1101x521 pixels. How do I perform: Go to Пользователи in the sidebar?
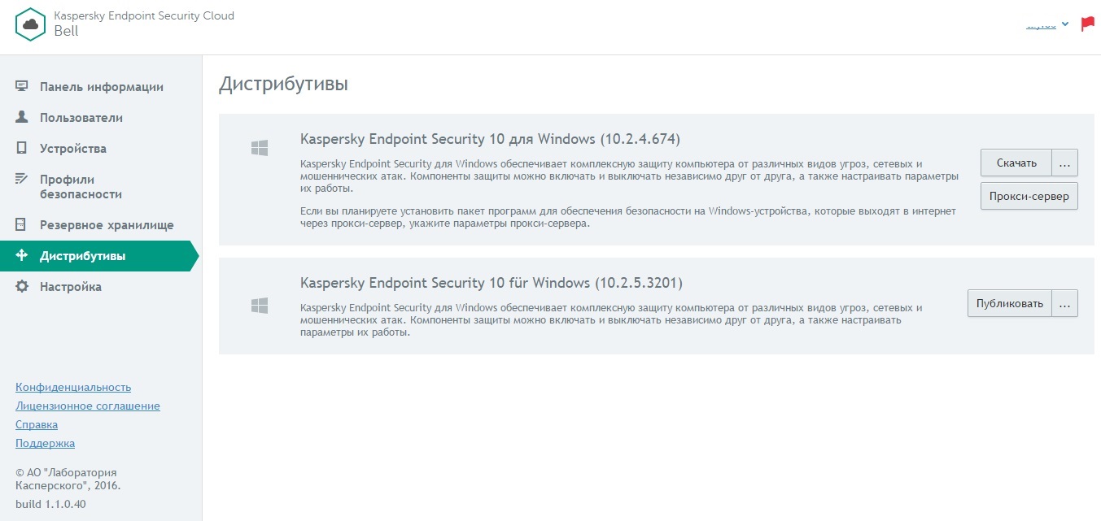coord(81,118)
